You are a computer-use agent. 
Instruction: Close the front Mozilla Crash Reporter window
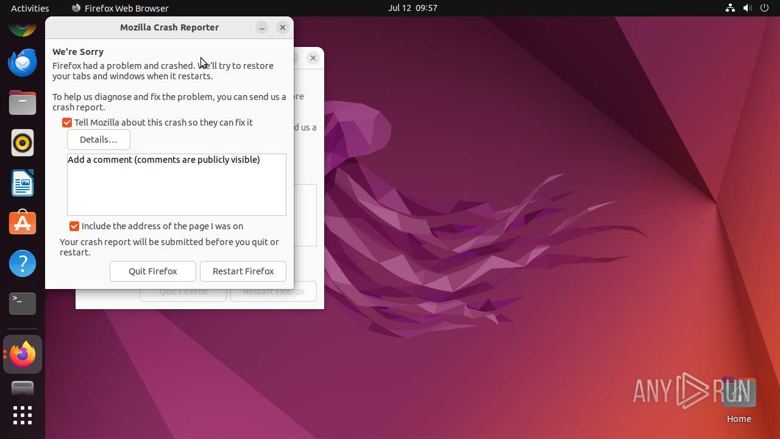(282, 27)
